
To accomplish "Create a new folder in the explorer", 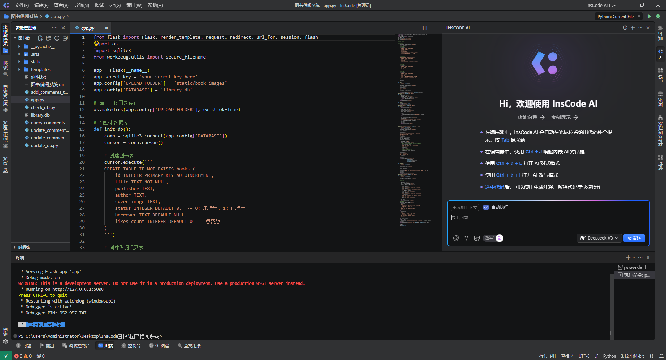I will pos(49,38).
